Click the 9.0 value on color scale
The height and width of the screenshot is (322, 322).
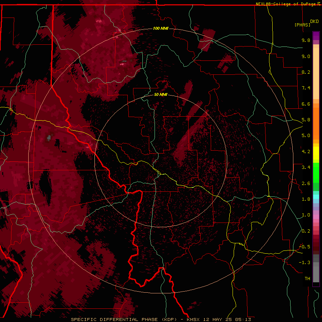tap(306, 56)
